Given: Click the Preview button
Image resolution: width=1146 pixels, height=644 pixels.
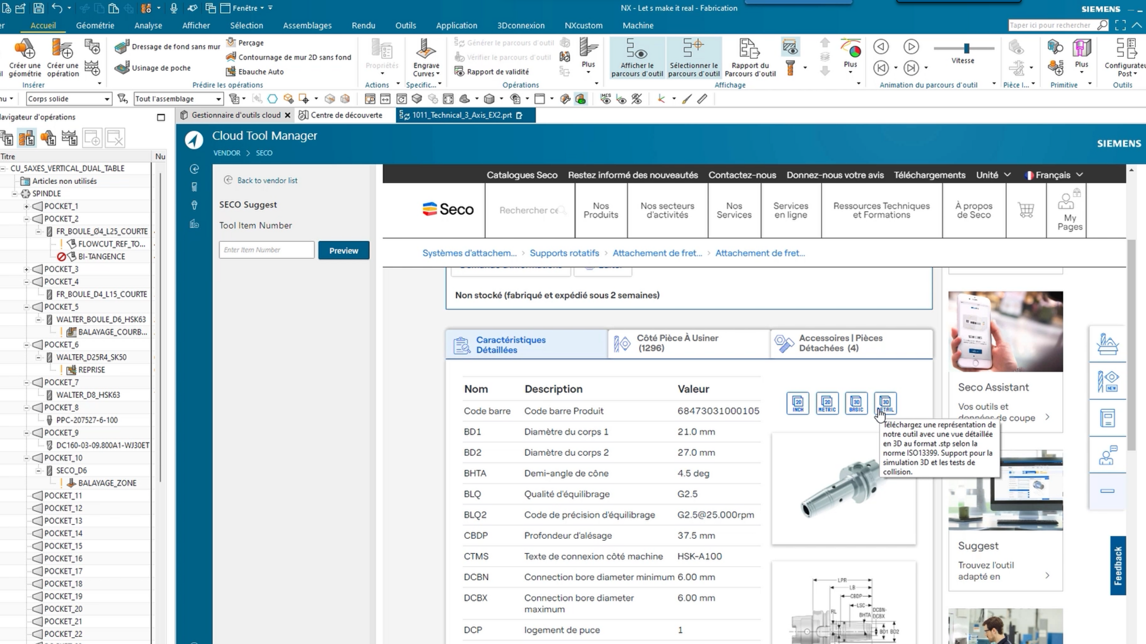Looking at the screenshot, I should pos(344,250).
